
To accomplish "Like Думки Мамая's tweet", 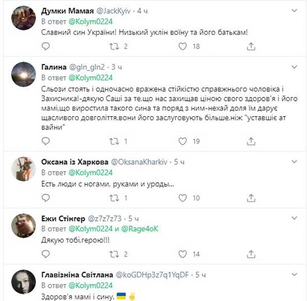I will 182,47.
